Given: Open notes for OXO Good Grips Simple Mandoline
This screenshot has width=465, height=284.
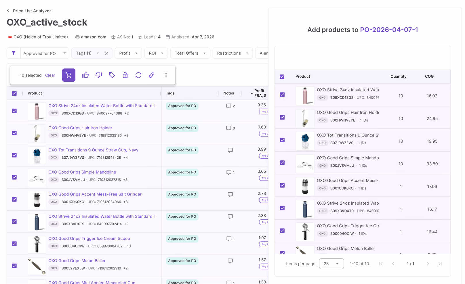Looking at the screenshot, I should [x=230, y=172].
